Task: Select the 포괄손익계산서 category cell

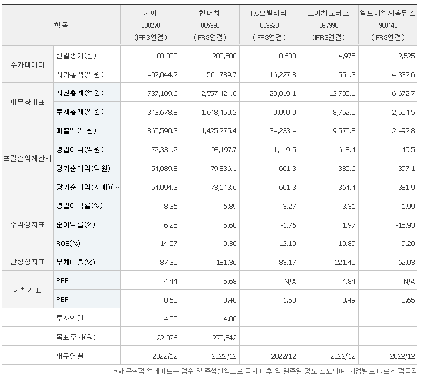Action: coord(28,158)
